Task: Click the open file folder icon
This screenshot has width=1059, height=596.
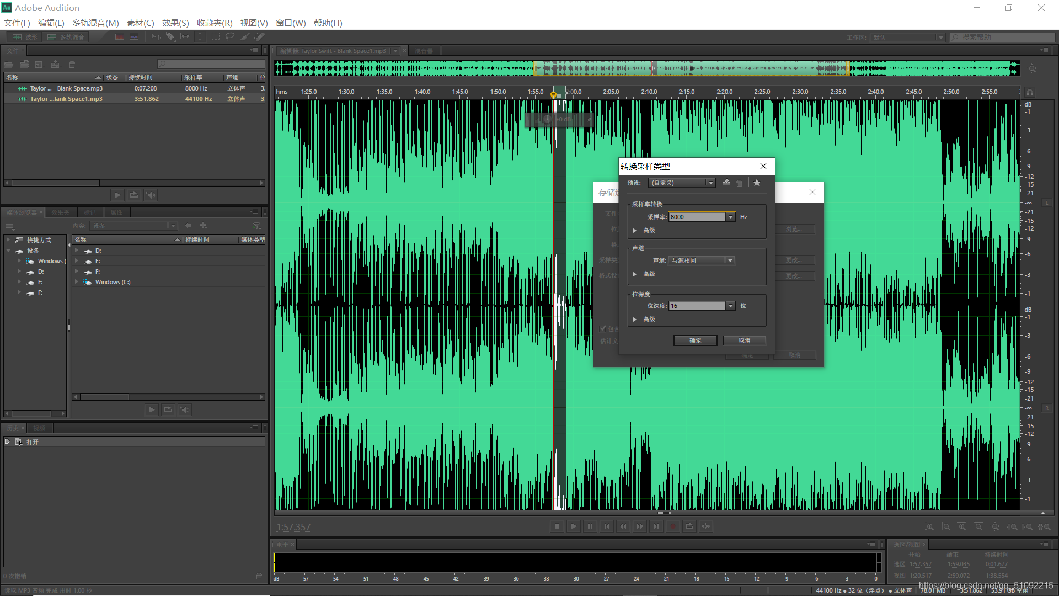Action: (9, 65)
